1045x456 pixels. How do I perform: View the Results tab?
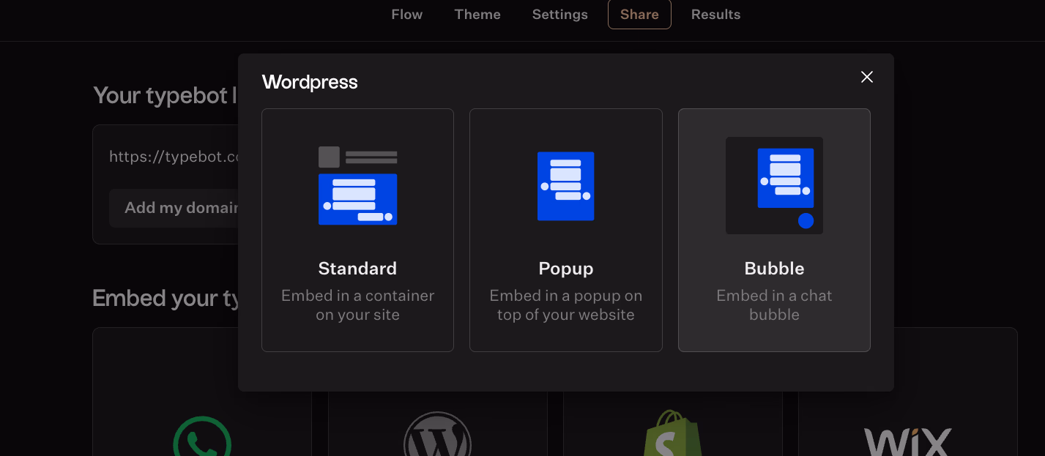[x=715, y=15]
